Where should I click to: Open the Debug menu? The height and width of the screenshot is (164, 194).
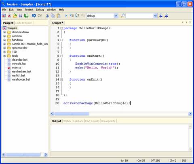pos(40,10)
